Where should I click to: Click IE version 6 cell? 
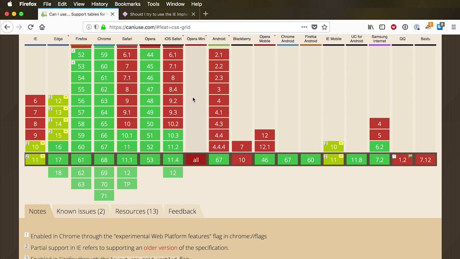pos(35,101)
